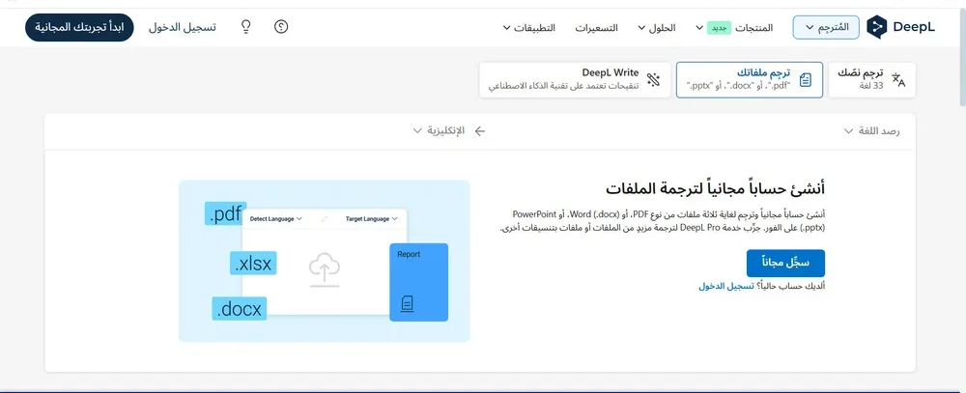Image resolution: width=966 pixels, height=393 pixels.
Task: Click ابدأ تجربتك المجانية free trial button
Action: pyautogui.click(x=81, y=27)
